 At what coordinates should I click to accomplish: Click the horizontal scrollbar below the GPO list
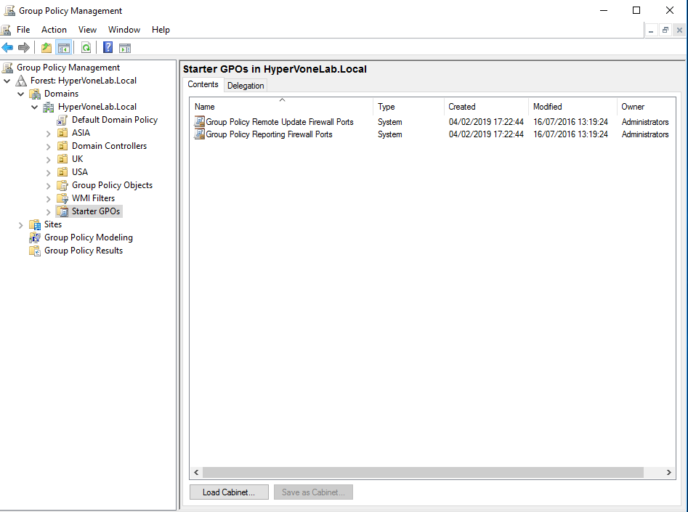tap(421, 472)
